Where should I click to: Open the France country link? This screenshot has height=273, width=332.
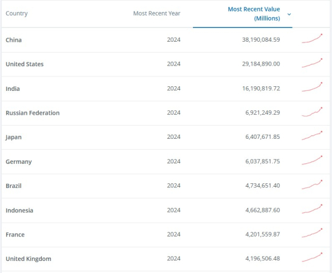point(15,235)
